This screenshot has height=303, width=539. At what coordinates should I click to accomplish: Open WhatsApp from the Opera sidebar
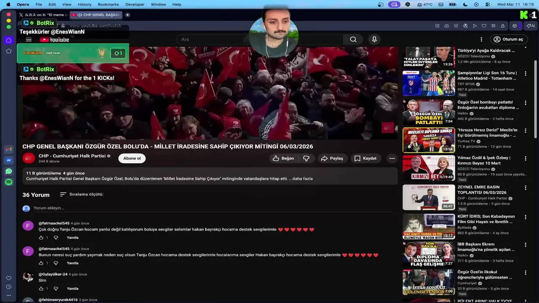[x=8, y=171]
